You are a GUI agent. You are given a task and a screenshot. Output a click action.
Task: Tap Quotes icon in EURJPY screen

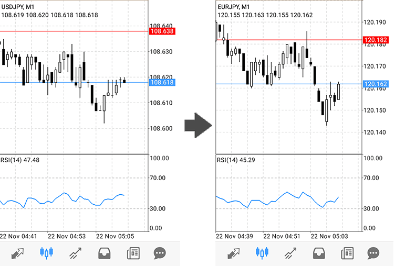233,253
